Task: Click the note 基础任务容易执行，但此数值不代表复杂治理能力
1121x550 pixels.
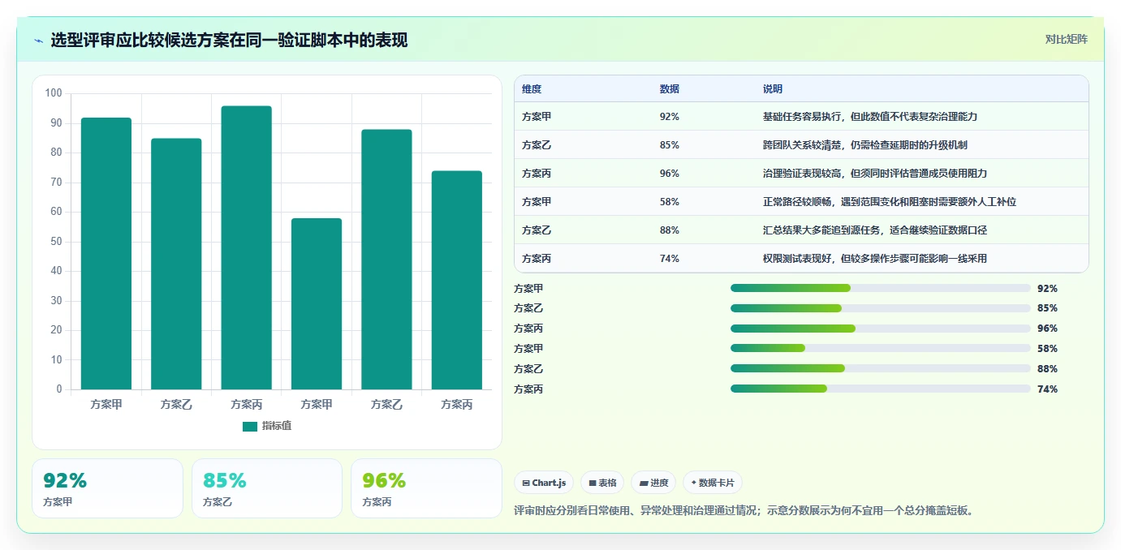Action: (x=870, y=117)
